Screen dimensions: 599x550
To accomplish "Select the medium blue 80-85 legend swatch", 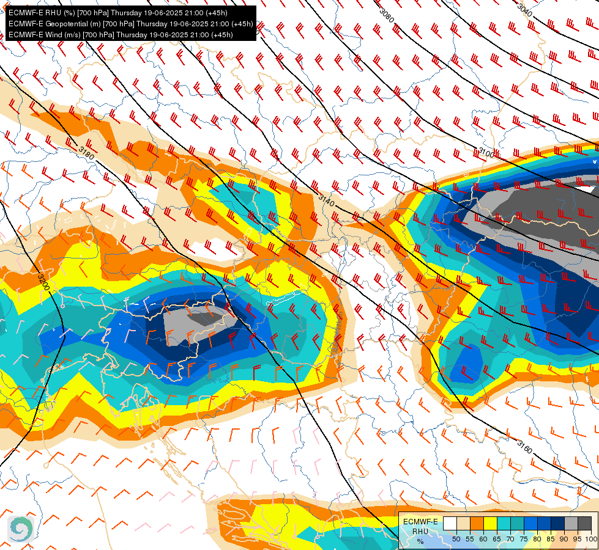I will tap(545, 523).
